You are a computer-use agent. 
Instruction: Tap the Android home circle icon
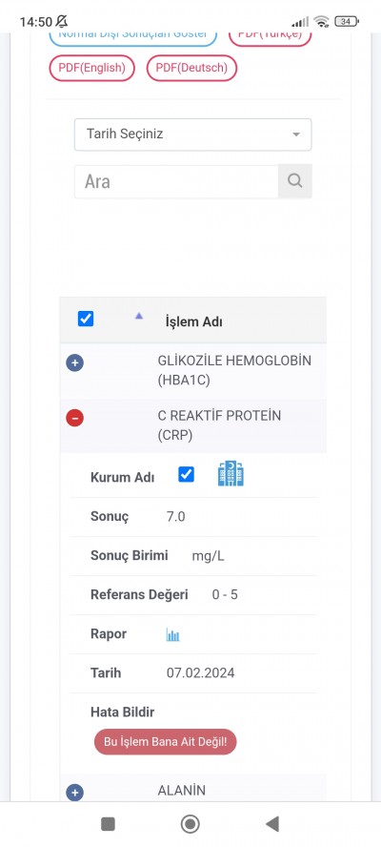(190, 824)
